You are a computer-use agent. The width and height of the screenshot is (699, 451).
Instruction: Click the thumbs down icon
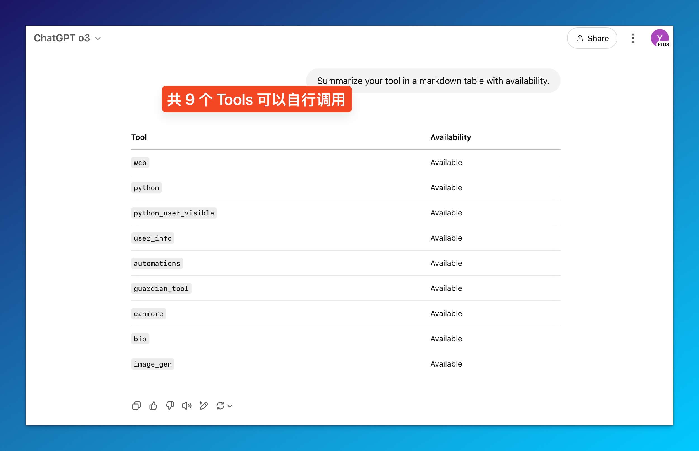[170, 406]
